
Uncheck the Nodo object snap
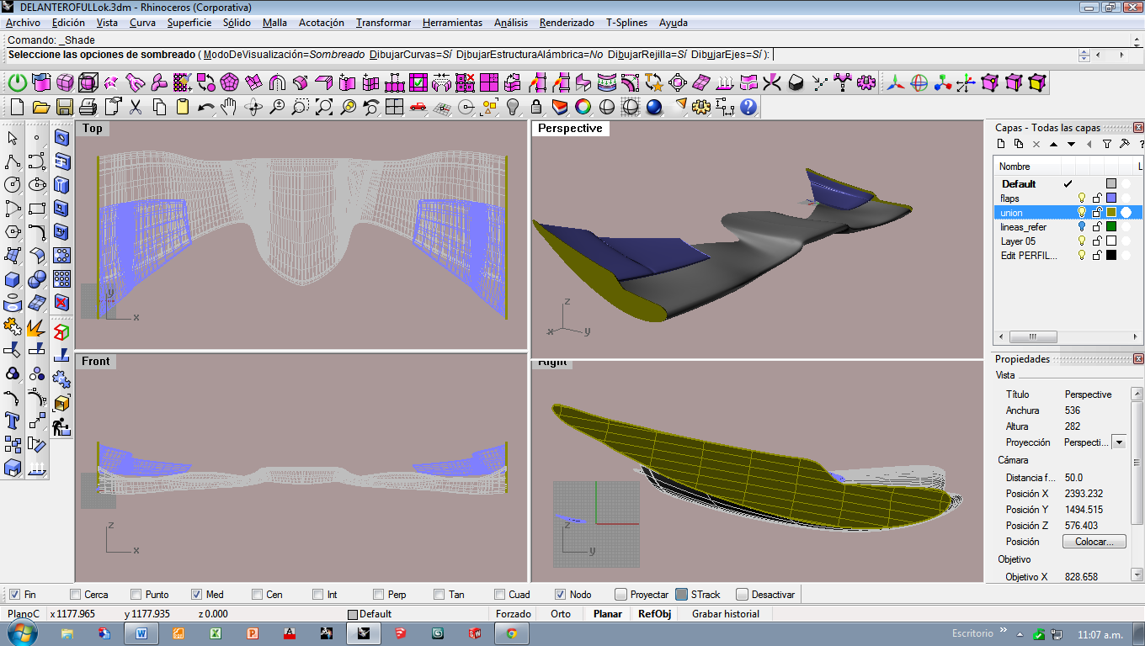(560, 595)
